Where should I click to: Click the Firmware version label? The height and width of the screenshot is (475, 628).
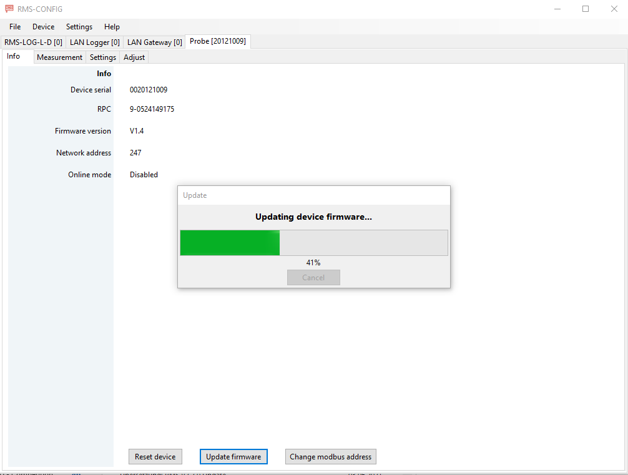click(83, 131)
